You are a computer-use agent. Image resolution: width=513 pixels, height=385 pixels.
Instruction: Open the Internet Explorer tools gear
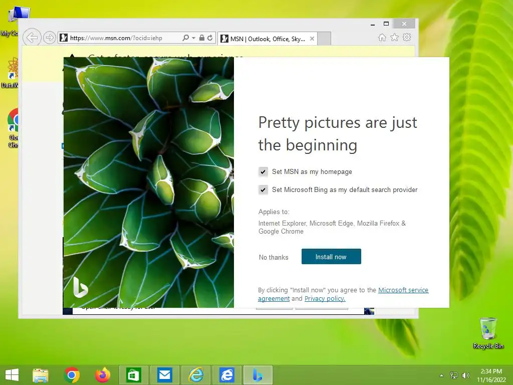pyautogui.click(x=407, y=37)
